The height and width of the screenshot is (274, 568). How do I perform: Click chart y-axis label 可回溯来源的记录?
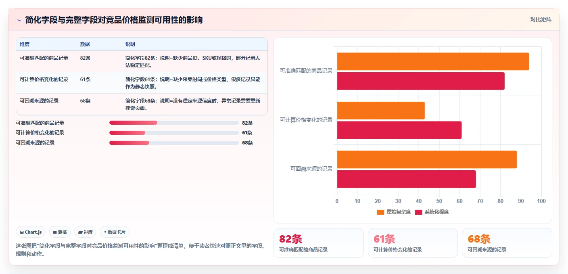(311, 169)
